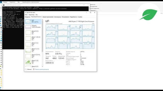This screenshot has height=91, width=163.
Task: Open the Файл menu in Task Manager
Action: coord(26,15)
